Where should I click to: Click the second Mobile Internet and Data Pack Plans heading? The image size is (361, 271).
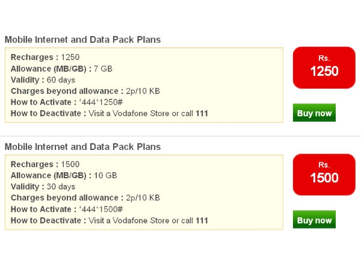coord(82,147)
